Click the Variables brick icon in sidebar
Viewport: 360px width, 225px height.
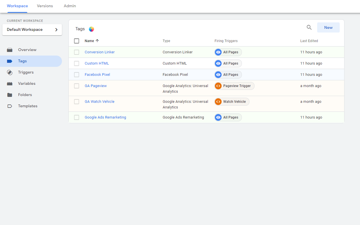coord(10,84)
